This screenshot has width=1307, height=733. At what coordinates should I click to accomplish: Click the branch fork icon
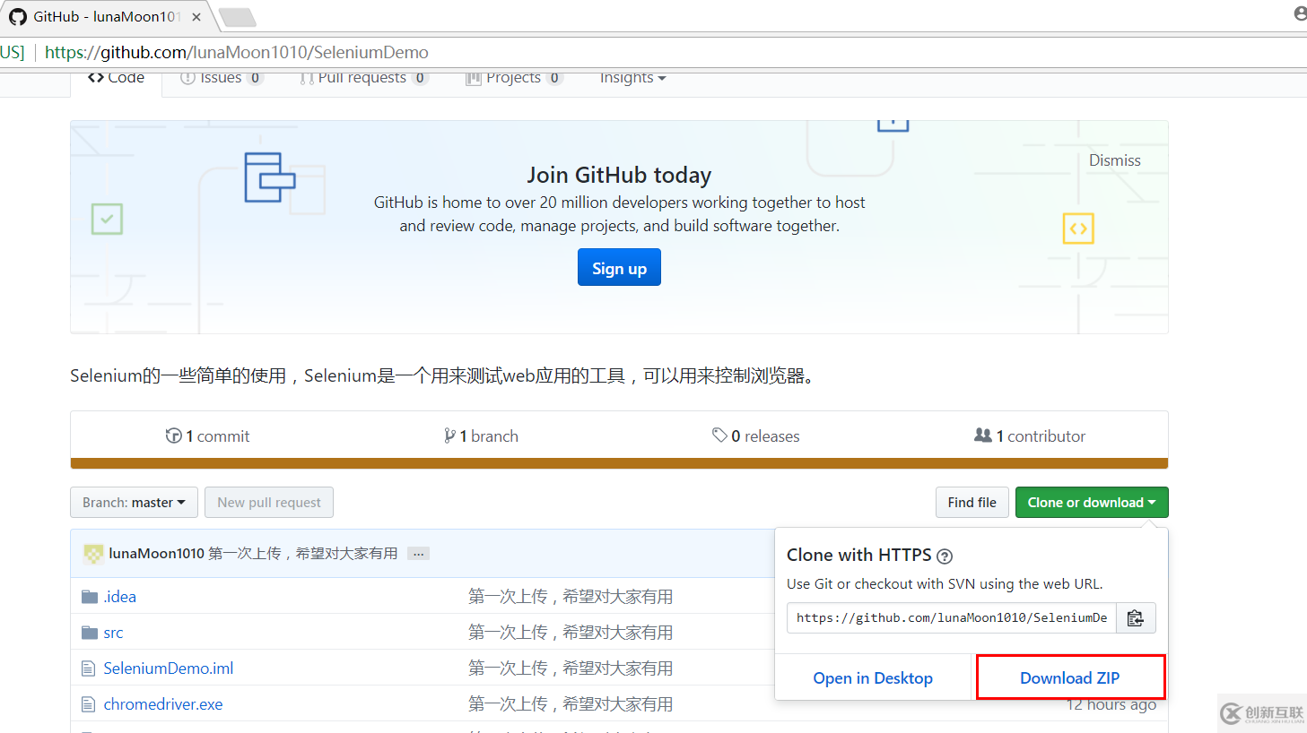tap(449, 435)
